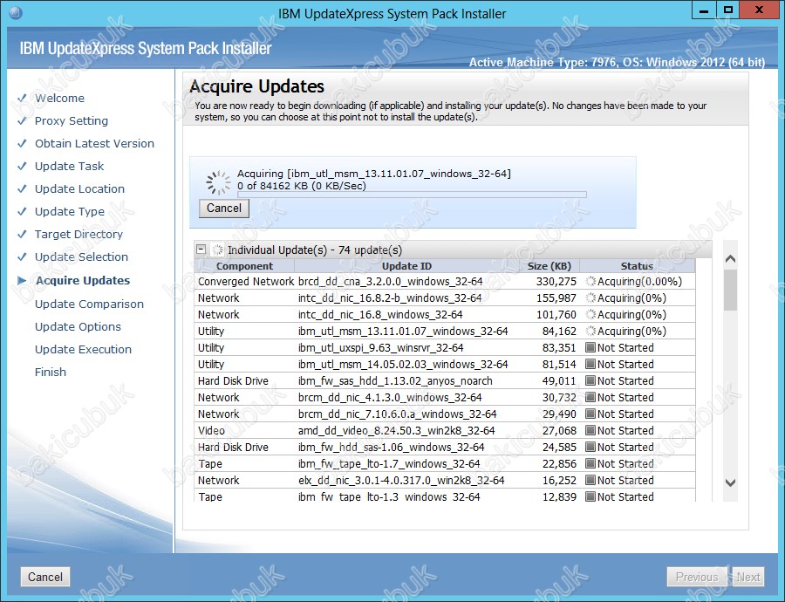The height and width of the screenshot is (602, 785).
Task: Click acquiring spinner for ibm_utl_msm_13.11.01.07 row
Action: point(590,331)
